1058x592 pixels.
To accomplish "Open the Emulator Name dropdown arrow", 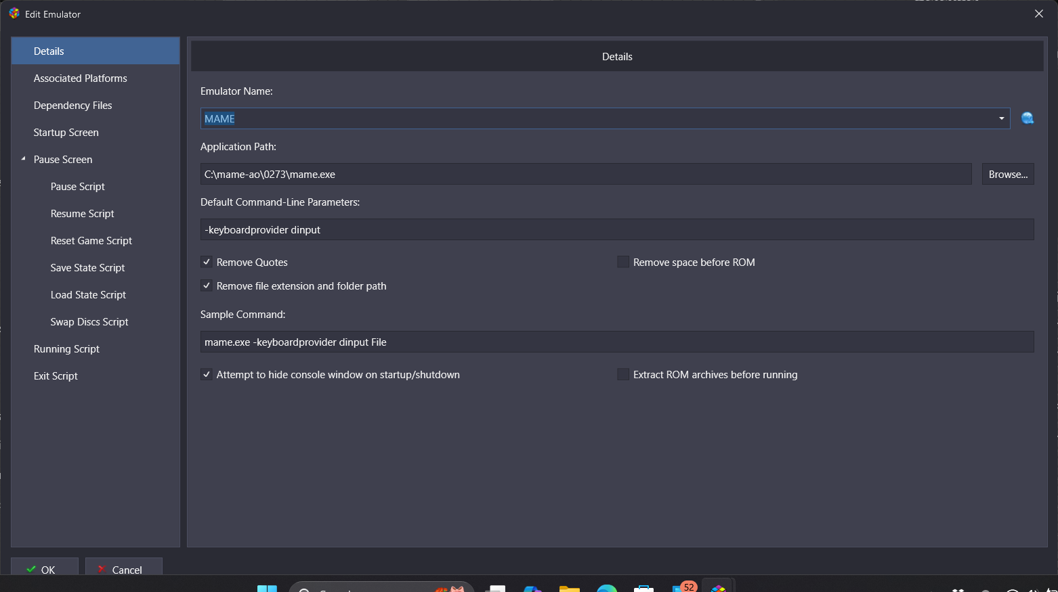I will coord(1001,118).
